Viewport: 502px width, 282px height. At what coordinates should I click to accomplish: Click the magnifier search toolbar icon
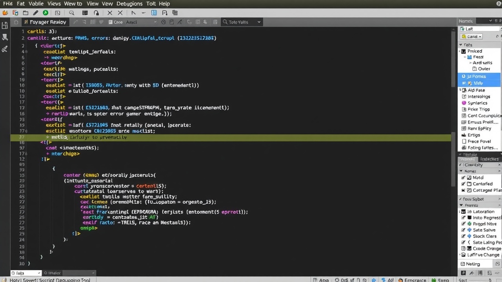click(x=71, y=13)
